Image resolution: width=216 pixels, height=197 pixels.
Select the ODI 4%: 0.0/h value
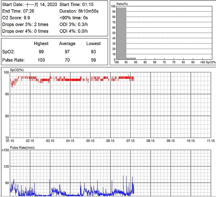(73, 31)
